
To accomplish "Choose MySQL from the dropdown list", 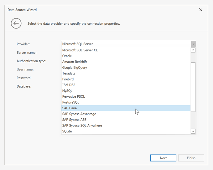I will click(x=67, y=91).
